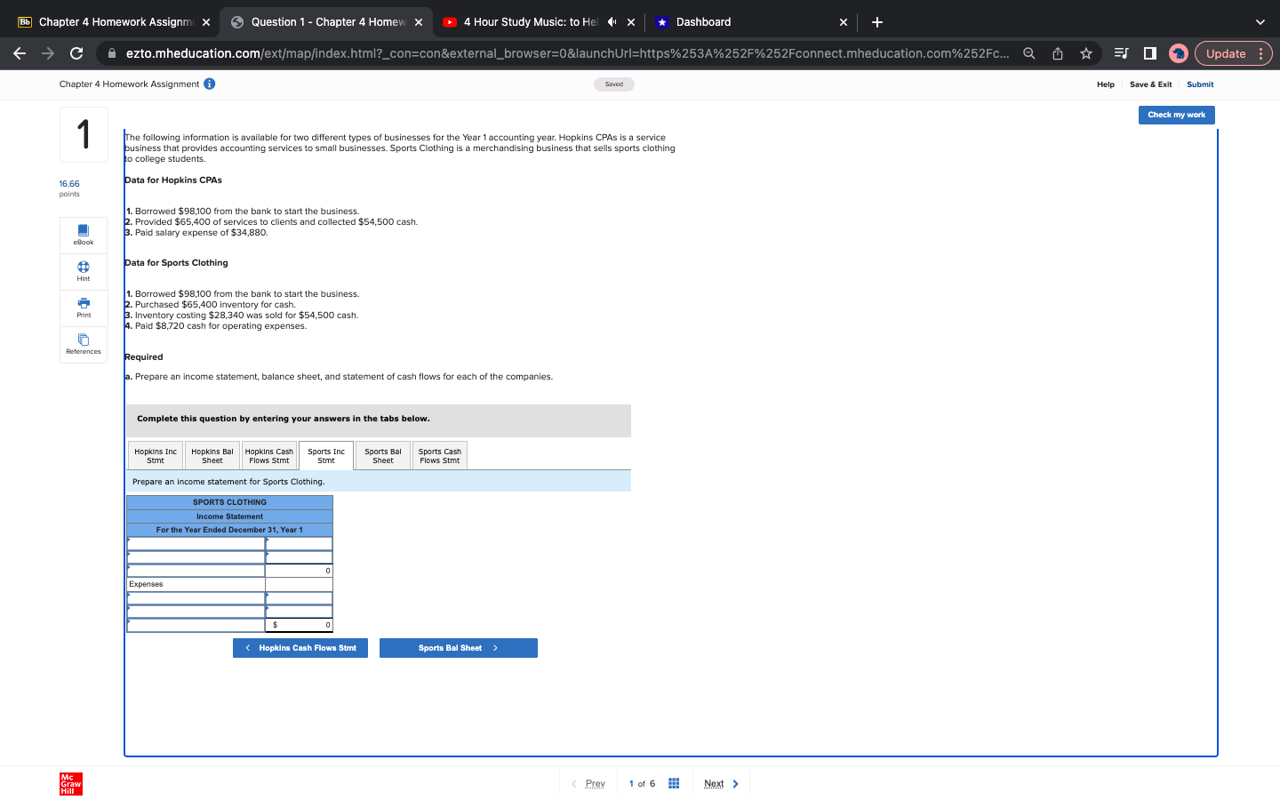
Task: Click the Check my work button
Action: 1176,115
